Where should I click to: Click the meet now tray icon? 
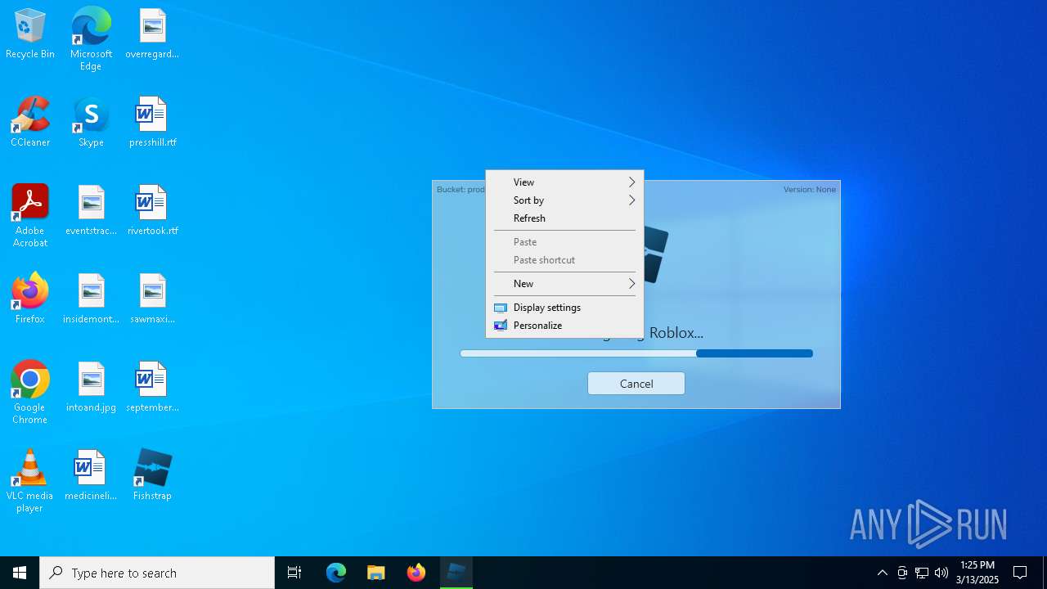click(x=902, y=573)
